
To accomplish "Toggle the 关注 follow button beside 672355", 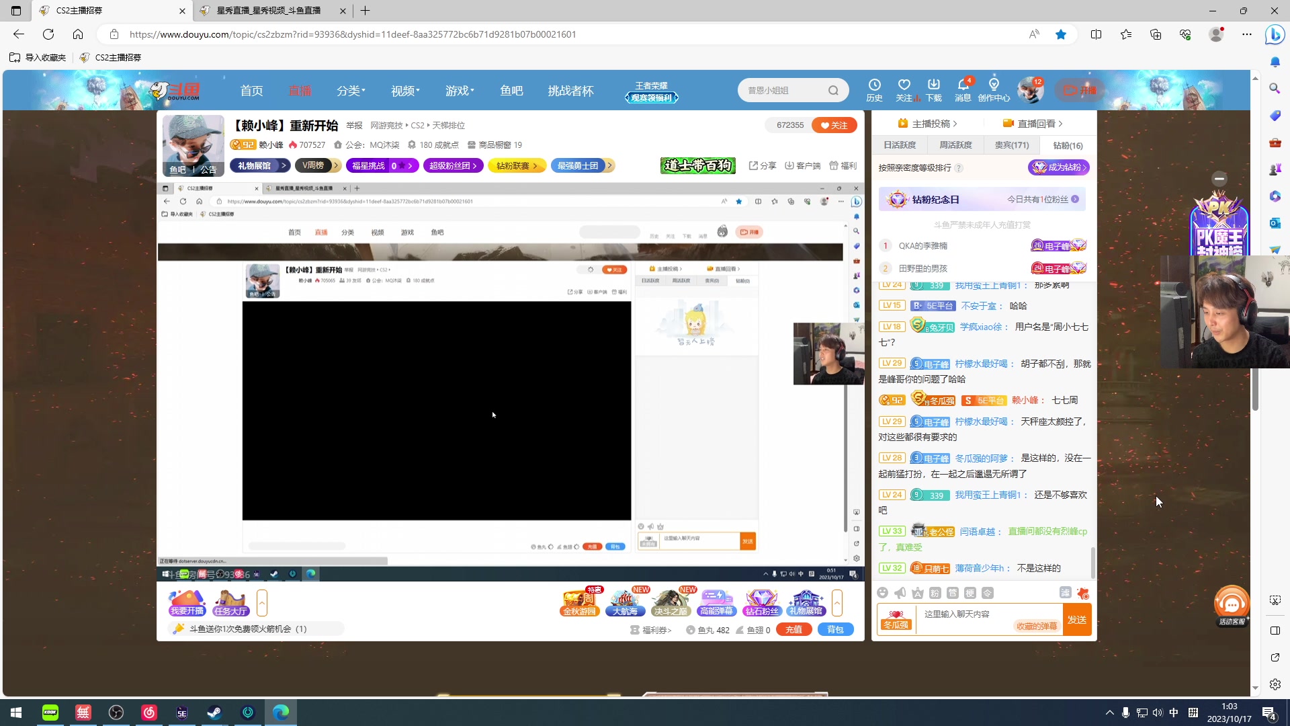I will point(834,125).
